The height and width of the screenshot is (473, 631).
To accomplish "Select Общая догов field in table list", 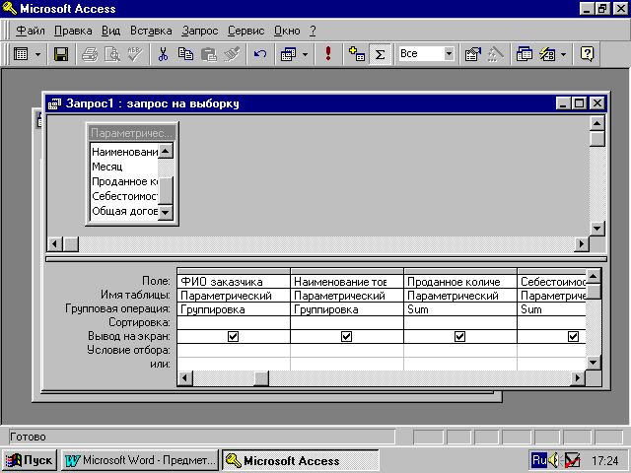I will (125, 211).
